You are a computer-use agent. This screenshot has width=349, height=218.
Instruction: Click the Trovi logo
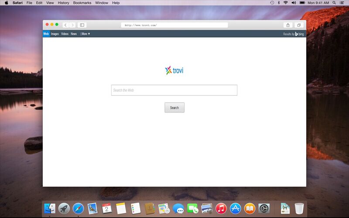click(x=174, y=70)
